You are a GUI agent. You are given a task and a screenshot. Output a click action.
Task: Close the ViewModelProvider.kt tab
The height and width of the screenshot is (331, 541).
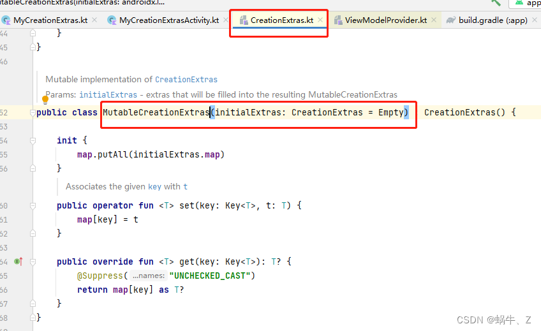[x=434, y=20]
